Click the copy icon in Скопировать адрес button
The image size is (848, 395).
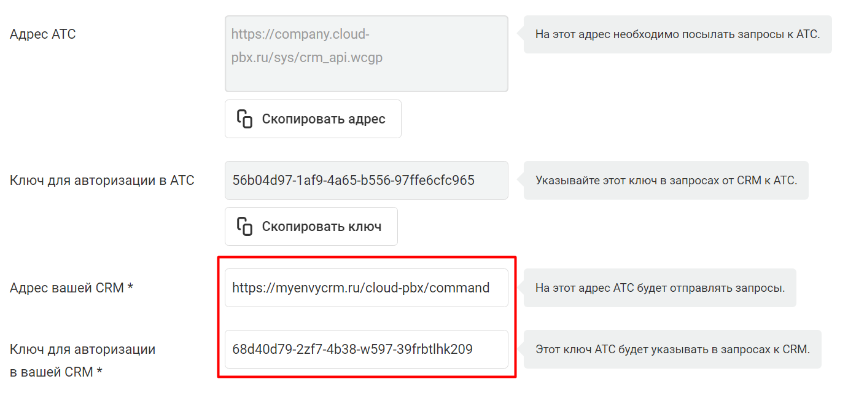245,119
